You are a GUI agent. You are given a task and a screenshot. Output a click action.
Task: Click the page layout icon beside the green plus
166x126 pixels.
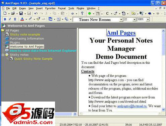click(98, 13)
